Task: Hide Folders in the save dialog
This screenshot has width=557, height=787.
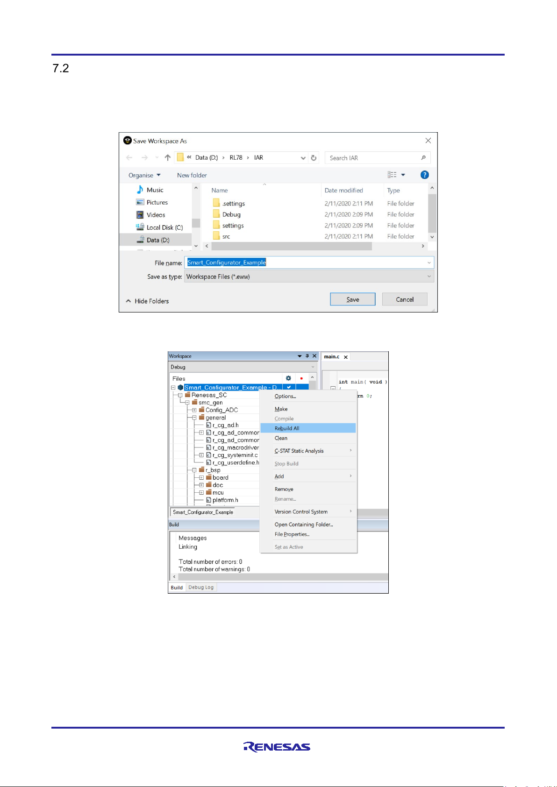Action: 147,301
